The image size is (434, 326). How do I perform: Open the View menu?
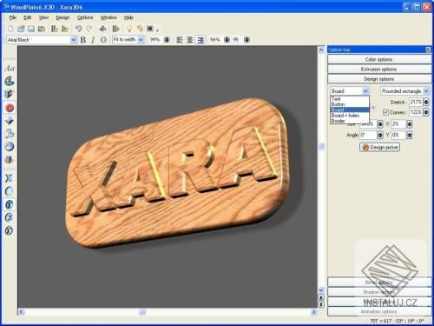(43, 17)
